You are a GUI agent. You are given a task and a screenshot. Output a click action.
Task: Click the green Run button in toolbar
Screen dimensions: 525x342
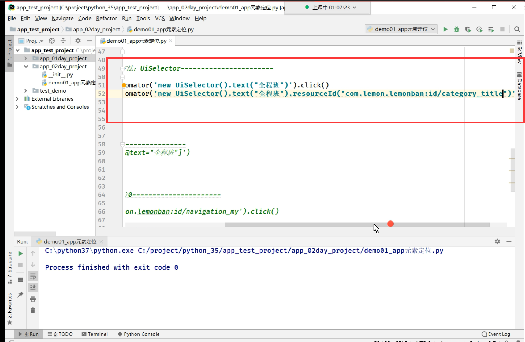(x=445, y=29)
